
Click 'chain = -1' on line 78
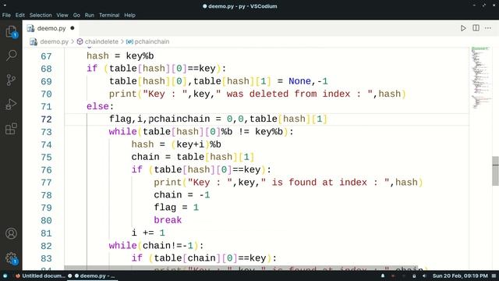point(182,195)
